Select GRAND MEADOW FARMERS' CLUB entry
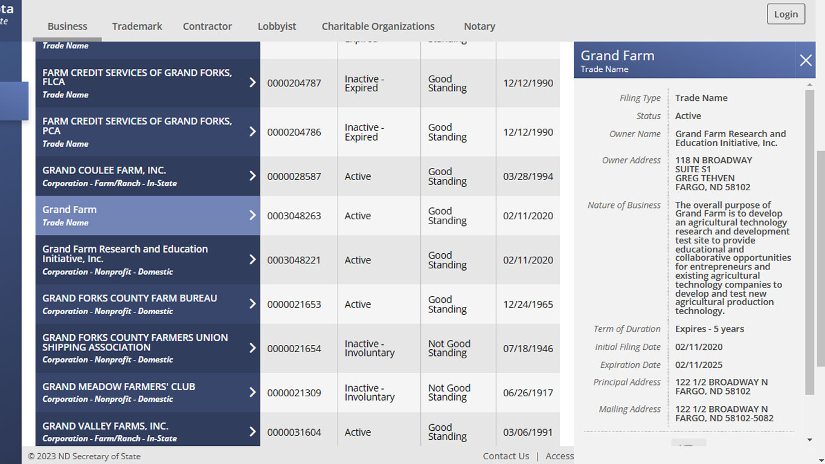 (x=148, y=392)
